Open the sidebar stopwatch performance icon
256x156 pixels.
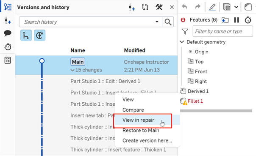point(8,47)
